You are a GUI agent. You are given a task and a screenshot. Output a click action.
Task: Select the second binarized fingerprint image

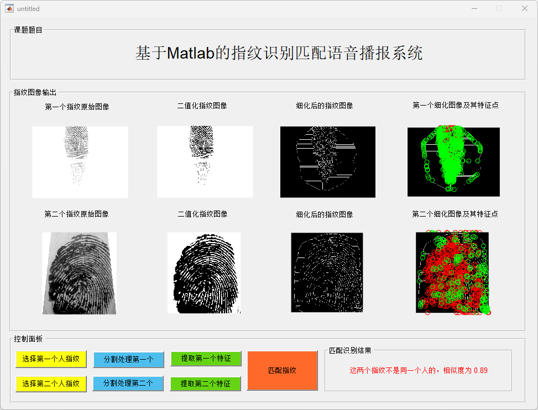point(204,273)
